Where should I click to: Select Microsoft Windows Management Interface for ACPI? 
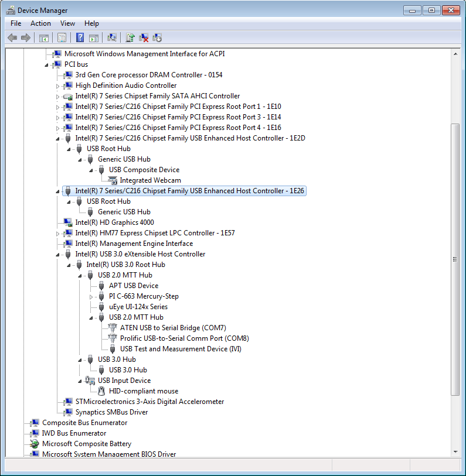144,54
